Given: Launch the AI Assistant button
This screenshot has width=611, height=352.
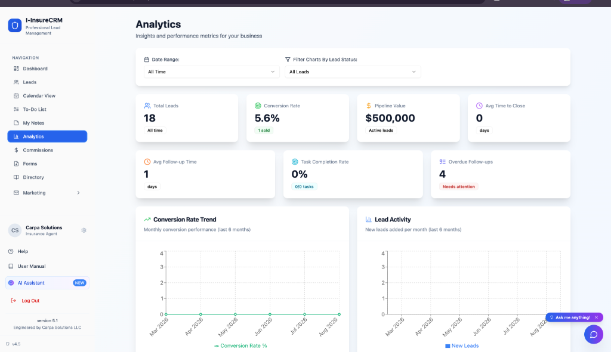Looking at the screenshot, I should [x=47, y=283].
